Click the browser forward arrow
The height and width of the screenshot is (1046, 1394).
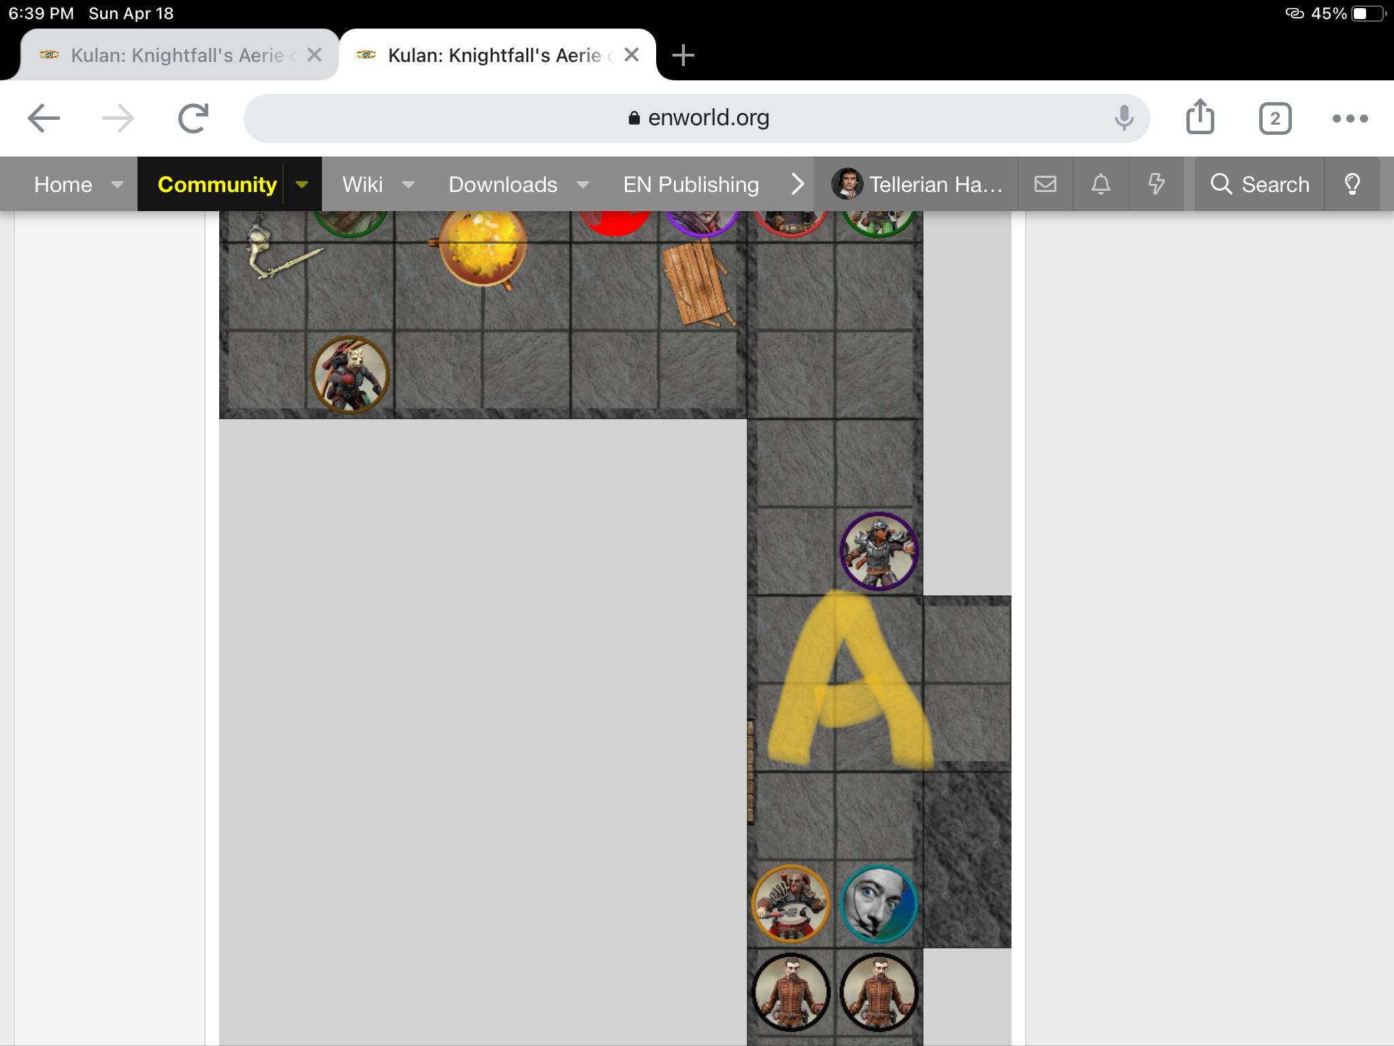118,118
